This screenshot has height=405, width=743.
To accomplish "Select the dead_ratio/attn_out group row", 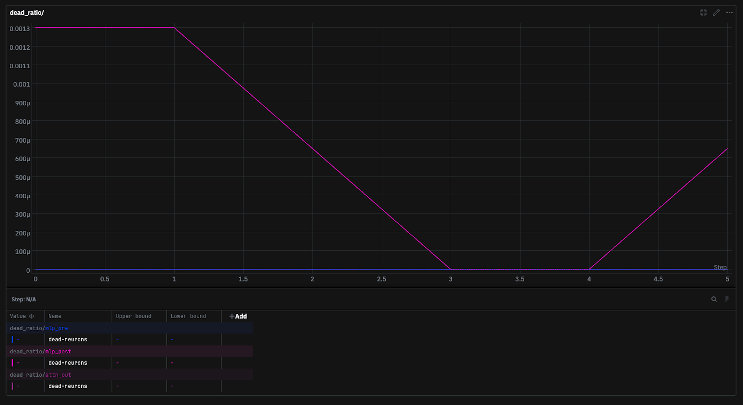I will (x=130, y=374).
